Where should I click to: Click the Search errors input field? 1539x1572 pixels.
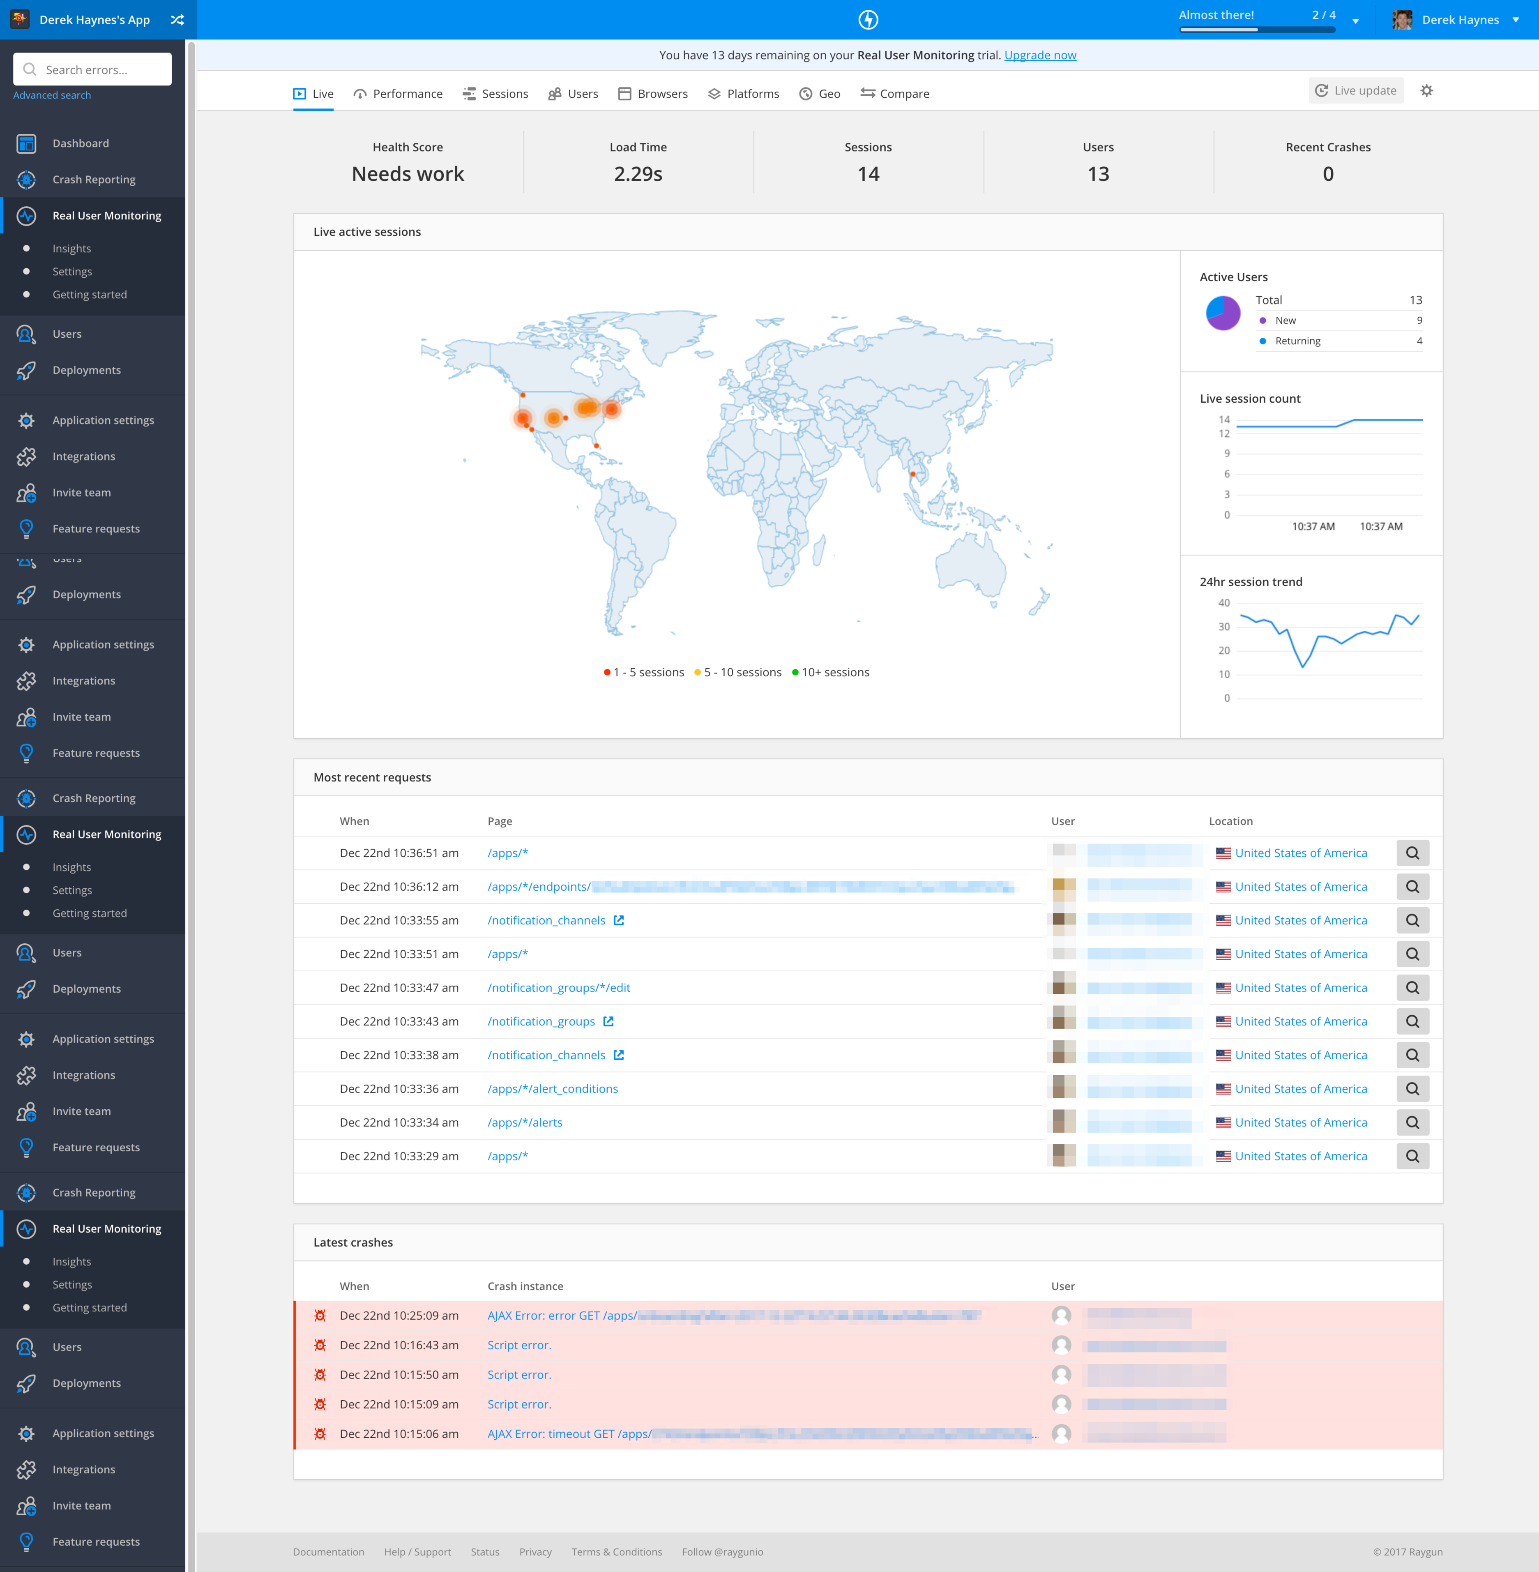(92, 69)
